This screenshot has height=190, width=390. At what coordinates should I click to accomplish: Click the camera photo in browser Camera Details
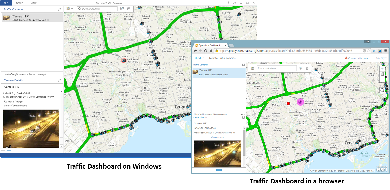point(217,154)
